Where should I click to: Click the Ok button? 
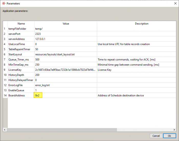pos(169,136)
